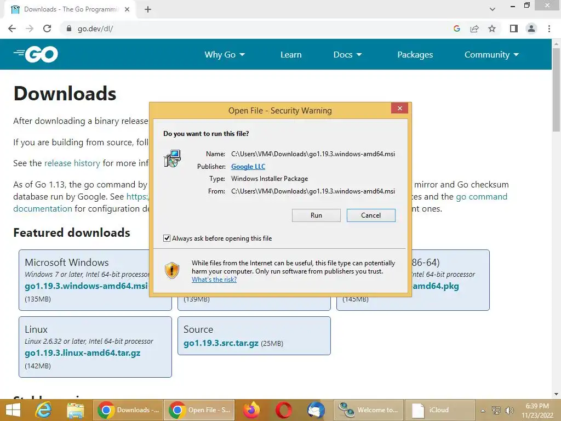Image resolution: width=561 pixels, height=421 pixels.
Task: Click the Microsoft Windows card heading
Action: coord(66,263)
